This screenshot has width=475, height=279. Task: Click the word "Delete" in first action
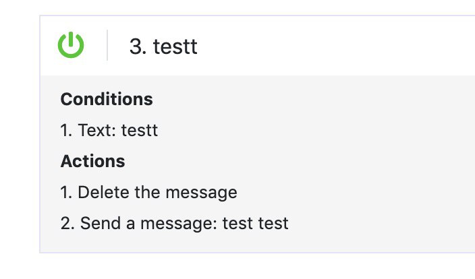point(103,192)
